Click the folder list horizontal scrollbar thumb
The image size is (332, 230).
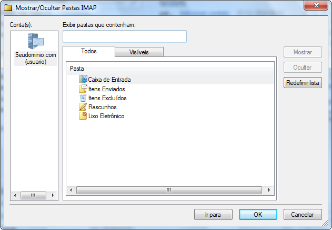pyautogui.click(x=169, y=190)
